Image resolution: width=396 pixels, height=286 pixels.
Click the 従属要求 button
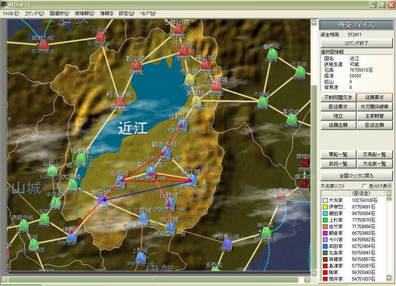pyautogui.click(x=374, y=98)
